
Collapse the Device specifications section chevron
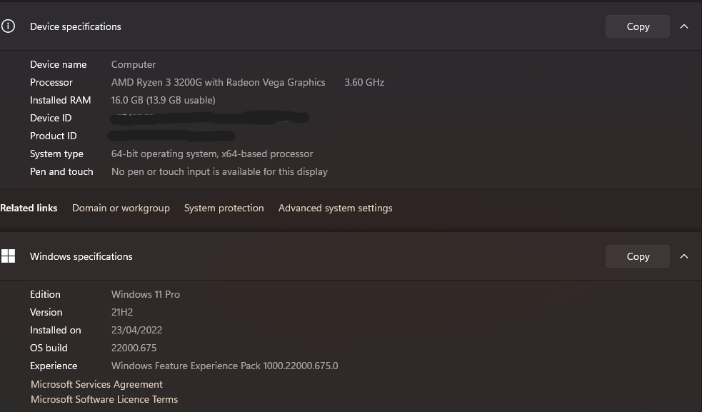(x=684, y=26)
